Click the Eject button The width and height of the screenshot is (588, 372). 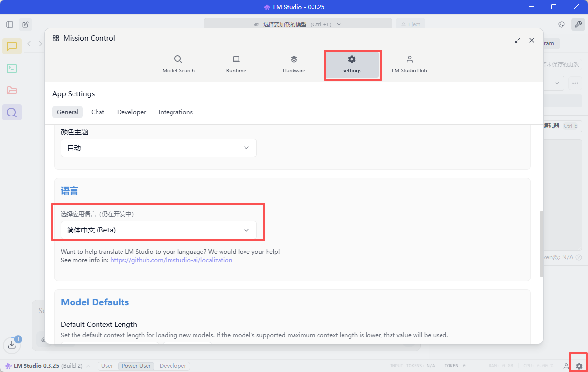pyautogui.click(x=411, y=24)
